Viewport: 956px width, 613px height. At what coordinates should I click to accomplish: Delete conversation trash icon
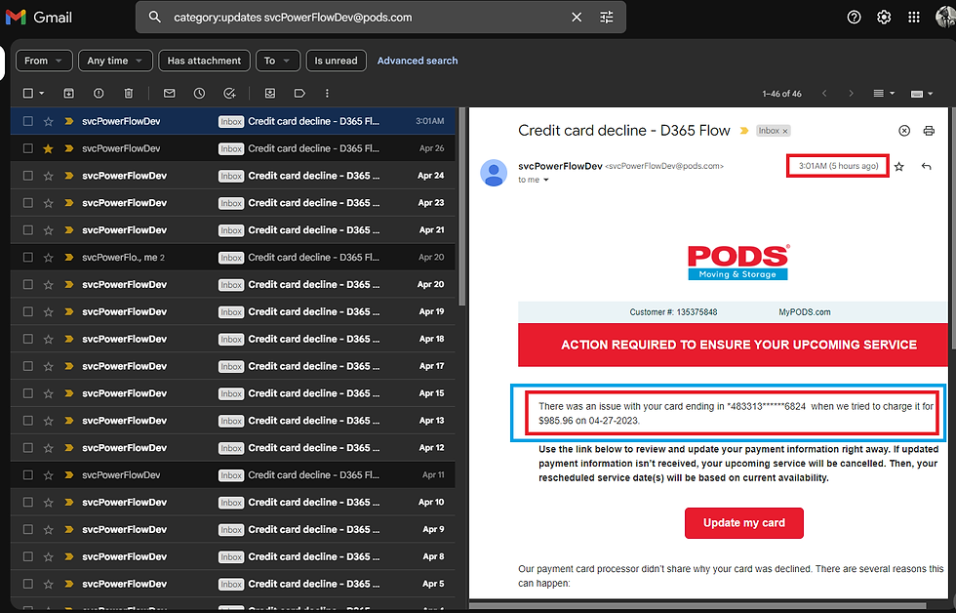coord(129,94)
